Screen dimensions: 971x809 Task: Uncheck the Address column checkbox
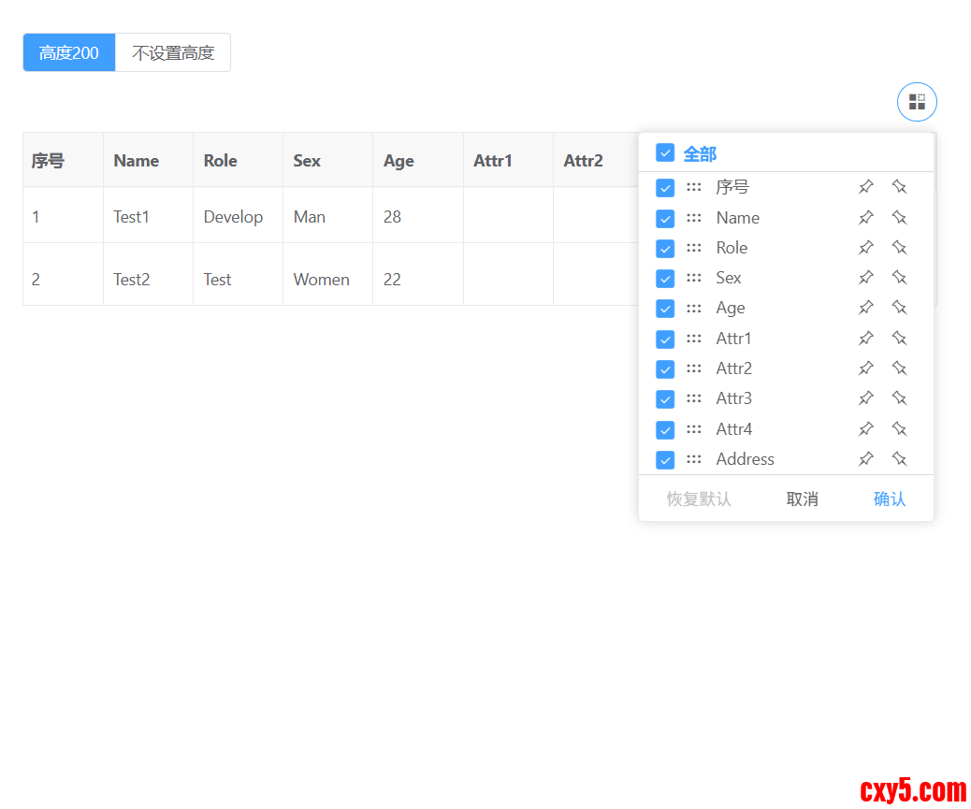coord(665,459)
